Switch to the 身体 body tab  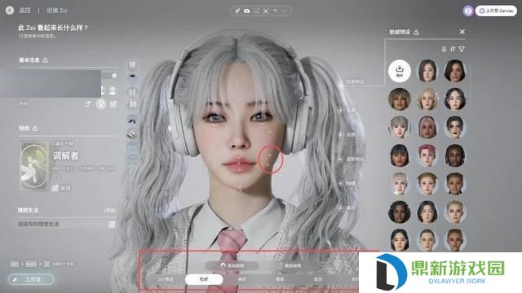241,279
